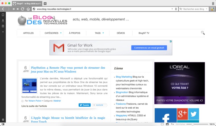
Task: Open the closed tabs trash icon
Action: coord(213,4)
